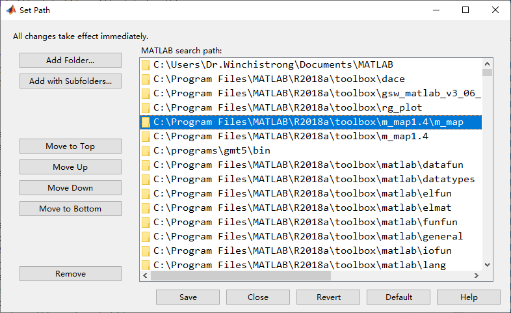Revert path changes
511x313 pixels.
[x=328, y=297]
